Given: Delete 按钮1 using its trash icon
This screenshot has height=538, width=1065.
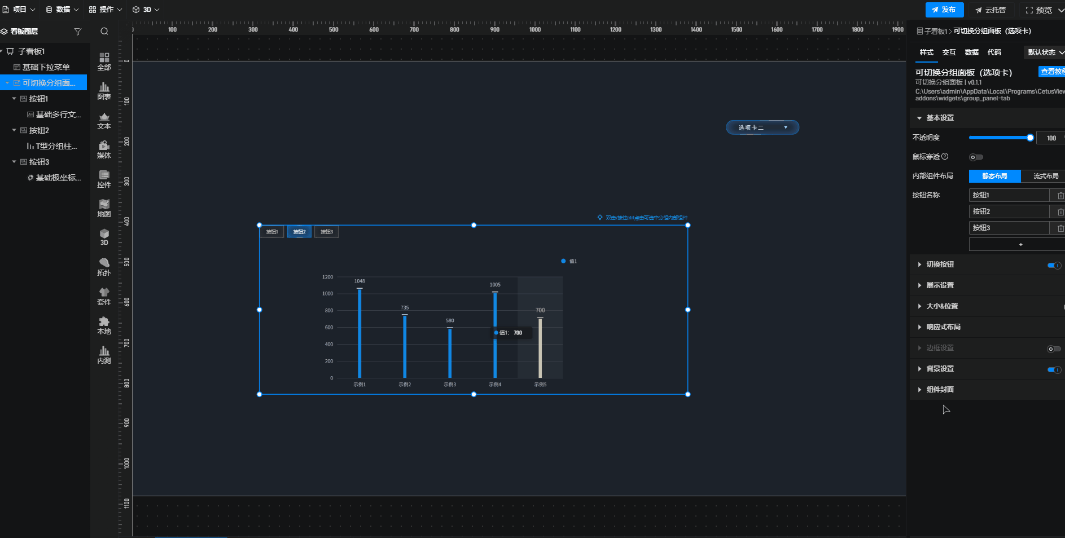Looking at the screenshot, I should tap(1060, 195).
